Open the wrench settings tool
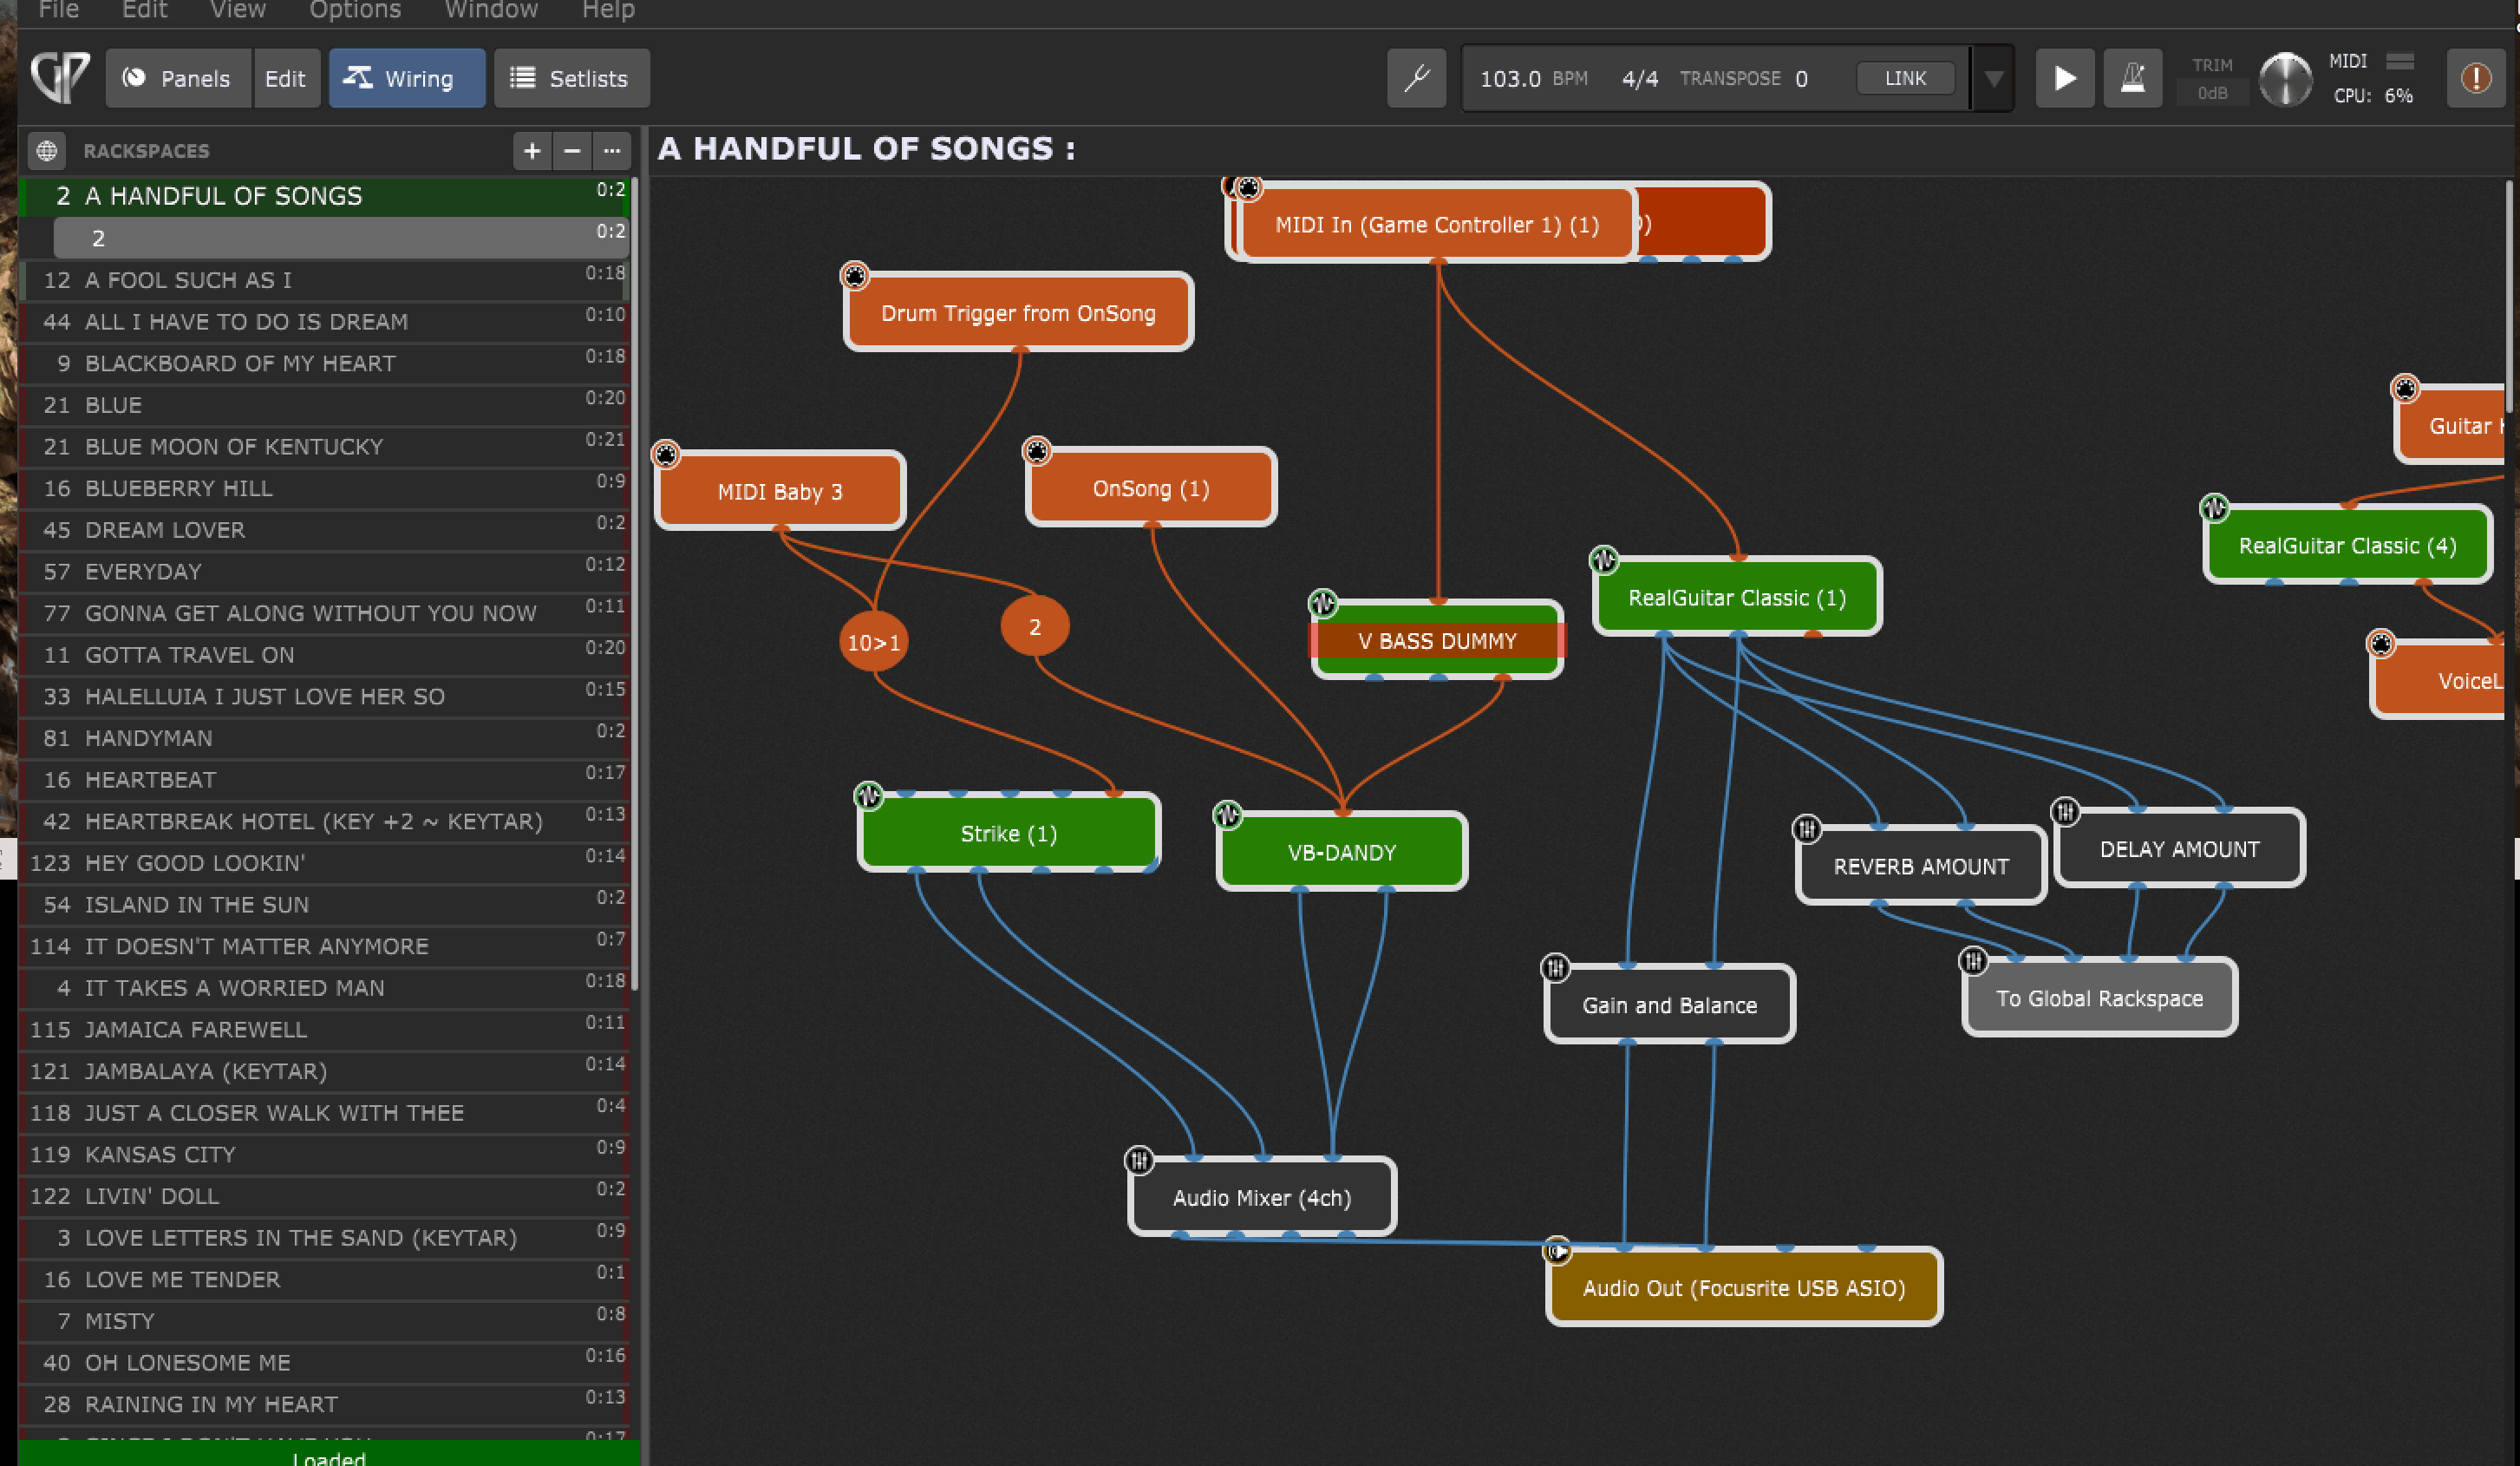This screenshot has height=1466, width=2520. pyautogui.click(x=1416, y=78)
